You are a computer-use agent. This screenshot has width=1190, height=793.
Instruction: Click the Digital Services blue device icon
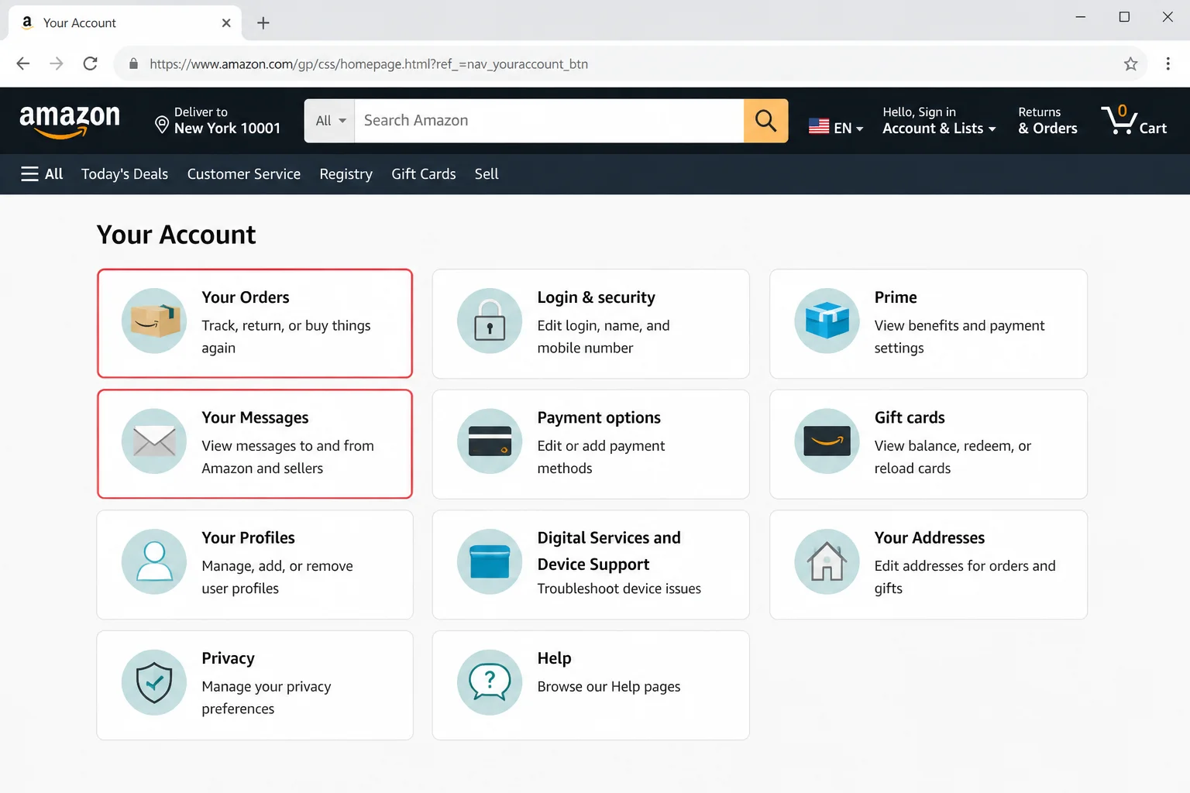(x=490, y=561)
